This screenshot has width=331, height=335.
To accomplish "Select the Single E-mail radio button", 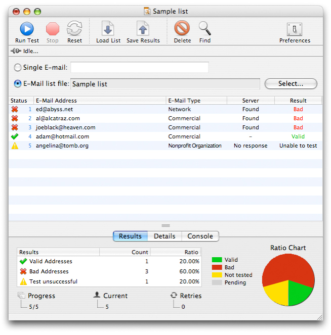I will click(x=18, y=68).
